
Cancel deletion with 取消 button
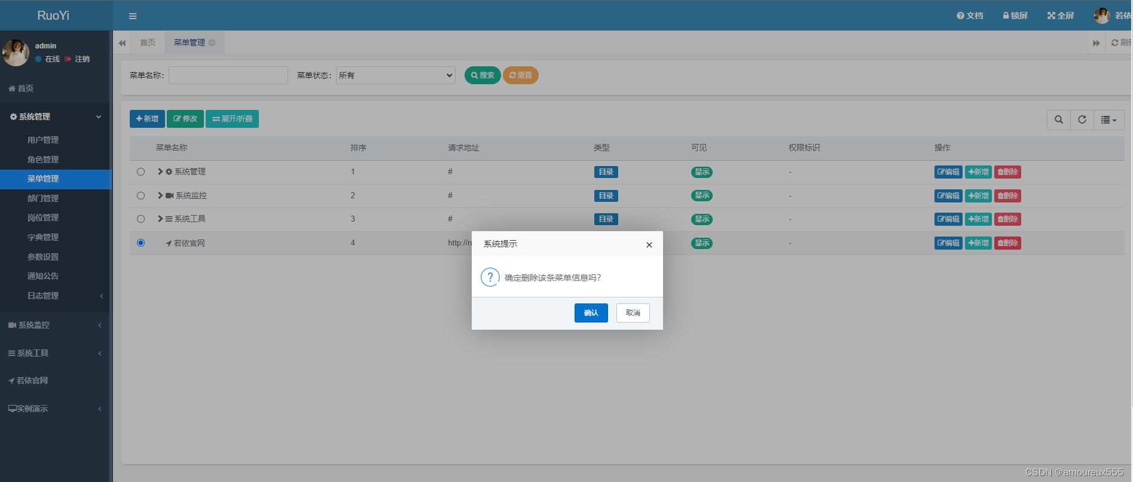(x=633, y=313)
